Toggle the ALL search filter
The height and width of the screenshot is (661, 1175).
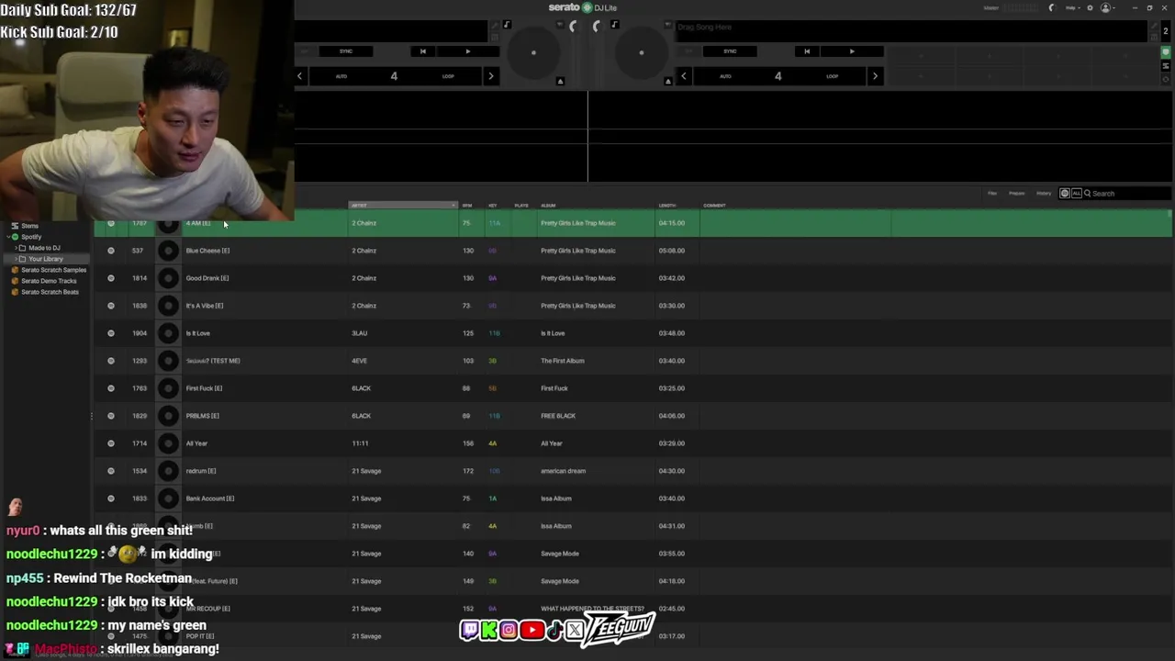[1077, 194]
